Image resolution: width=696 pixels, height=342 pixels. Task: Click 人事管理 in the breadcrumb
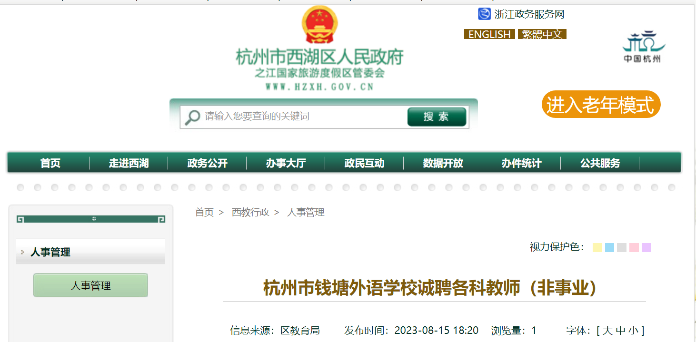click(306, 213)
